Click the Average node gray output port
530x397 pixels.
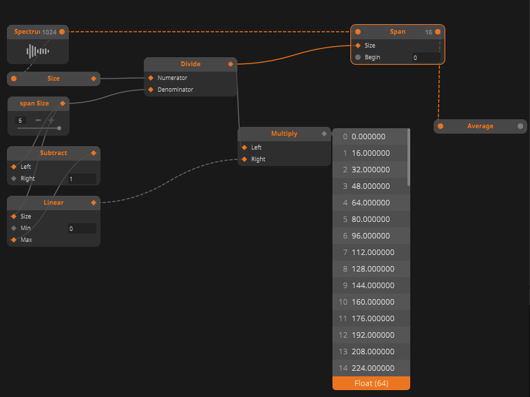520,126
